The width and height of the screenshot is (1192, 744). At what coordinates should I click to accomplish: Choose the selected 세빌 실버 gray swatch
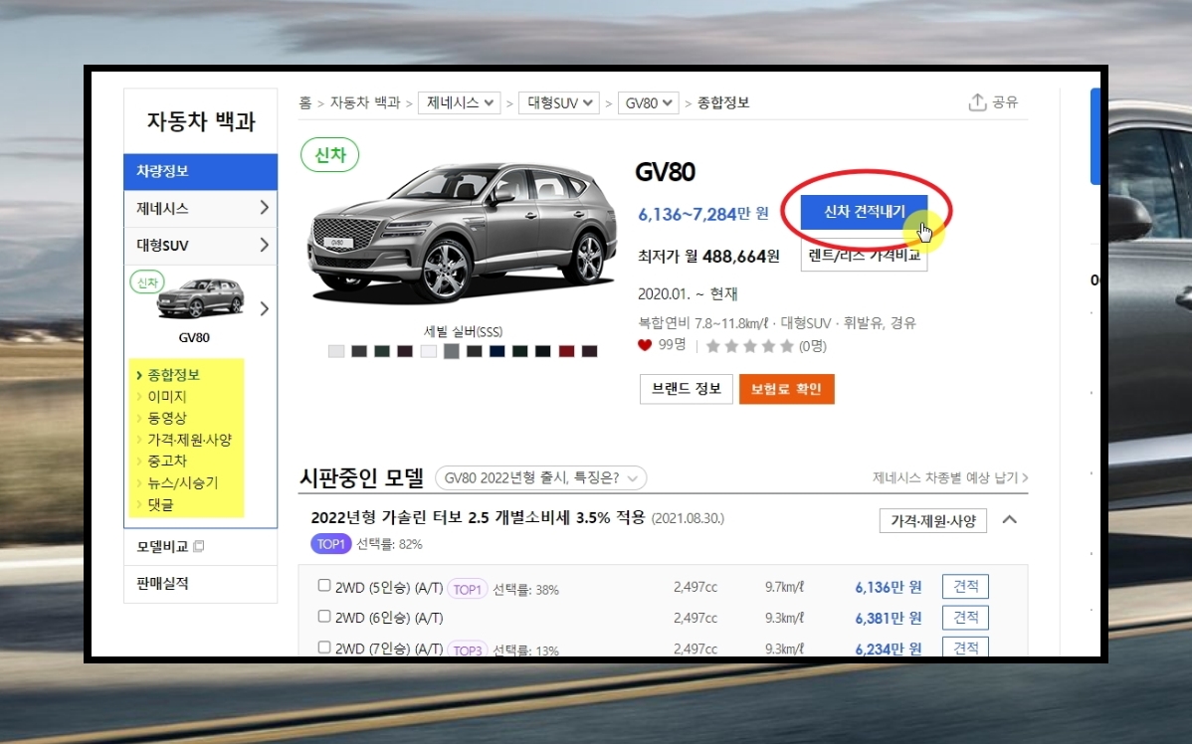(x=452, y=351)
